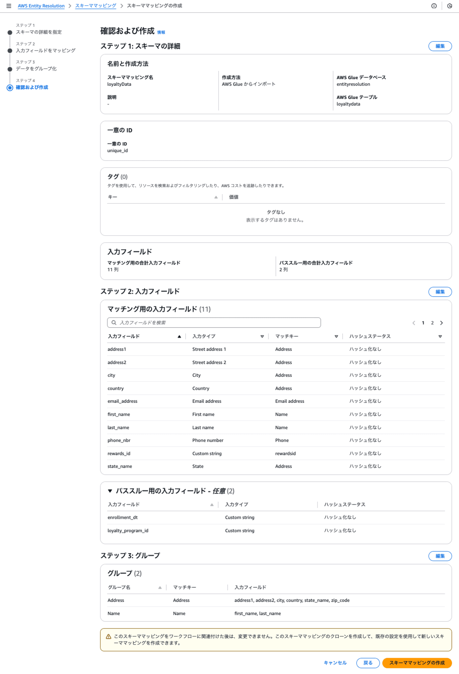Click the Name group name cell
The image size is (459, 674).
113,613
